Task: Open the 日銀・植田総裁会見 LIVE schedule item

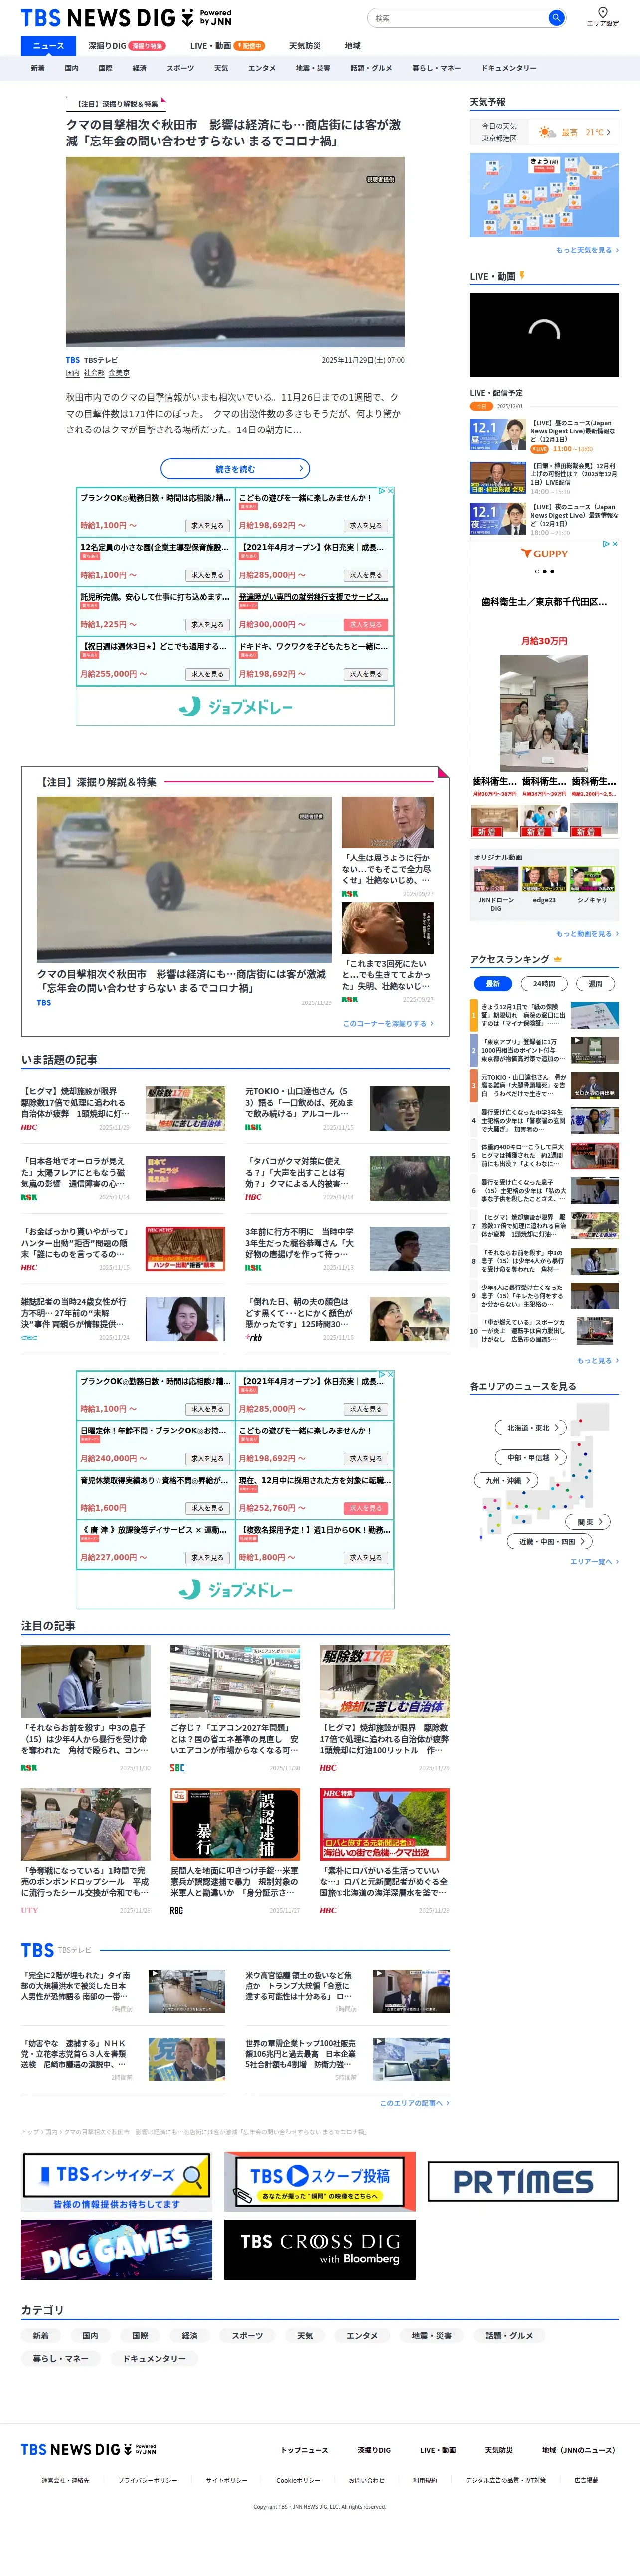Action: coord(544,478)
